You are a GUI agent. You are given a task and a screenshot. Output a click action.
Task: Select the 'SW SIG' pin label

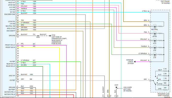pos(13,12)
